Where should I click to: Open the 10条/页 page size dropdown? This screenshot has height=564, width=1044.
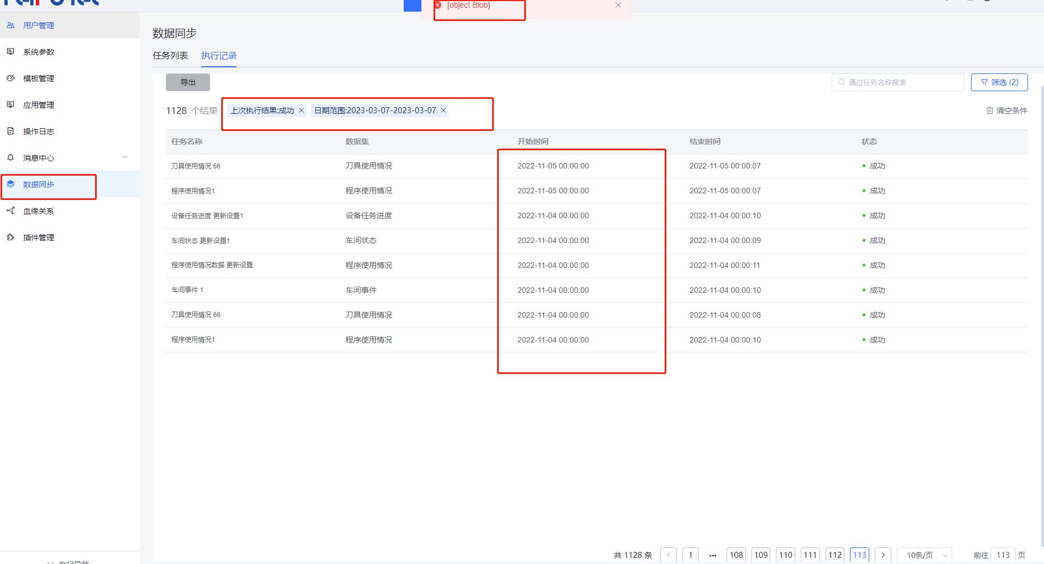pyautogui.click(x=925, y=555)
